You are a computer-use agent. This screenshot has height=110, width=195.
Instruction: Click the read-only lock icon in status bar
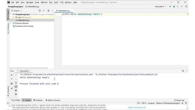pyautogui.click(x=182, y=103)
